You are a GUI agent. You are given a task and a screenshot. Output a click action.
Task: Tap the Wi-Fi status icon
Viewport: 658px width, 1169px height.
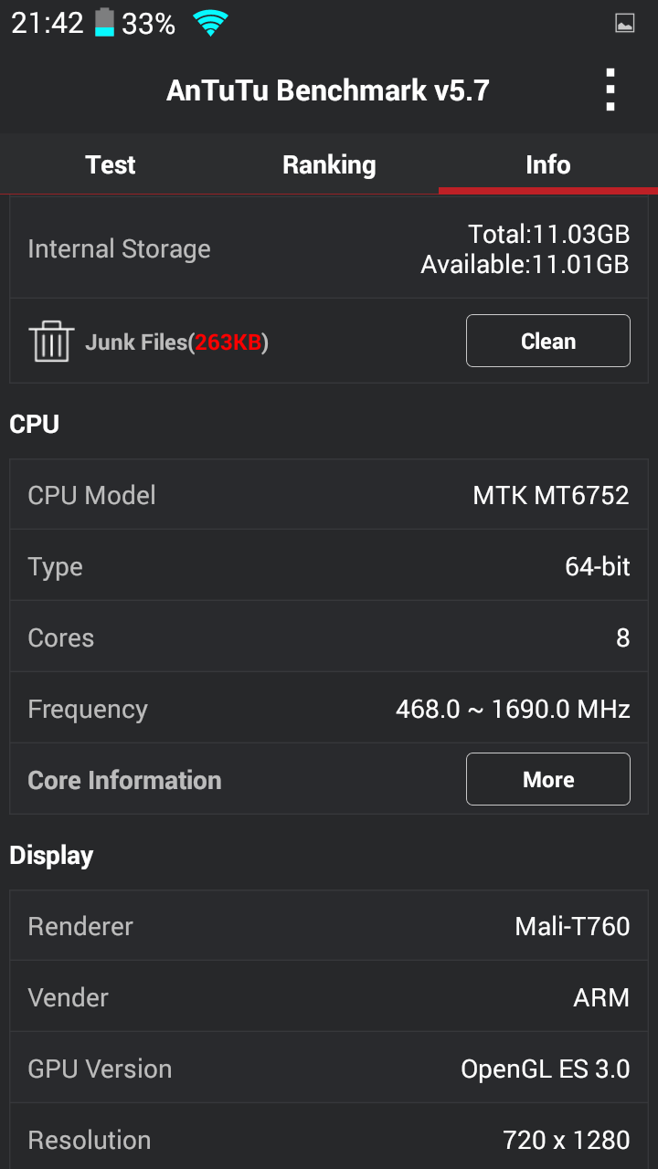coord(210,24)
